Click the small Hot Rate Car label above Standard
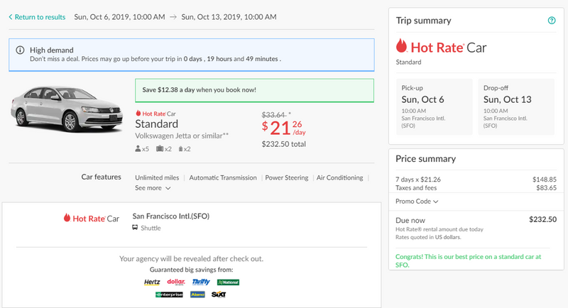Screen dimensions: 568x308 click(155, 114)
